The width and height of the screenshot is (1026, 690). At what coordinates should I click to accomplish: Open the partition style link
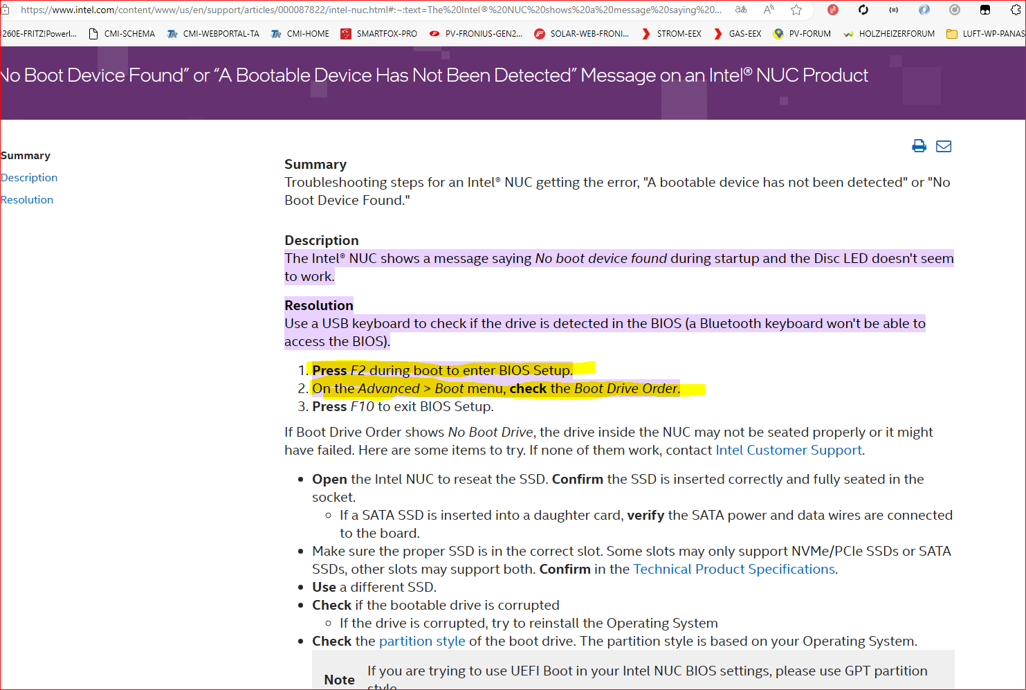point(422,641)
